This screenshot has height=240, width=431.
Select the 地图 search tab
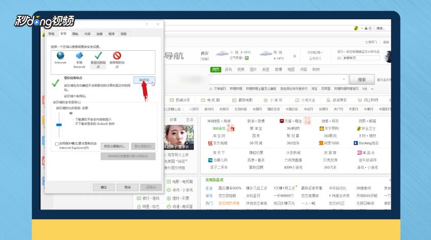291,69
